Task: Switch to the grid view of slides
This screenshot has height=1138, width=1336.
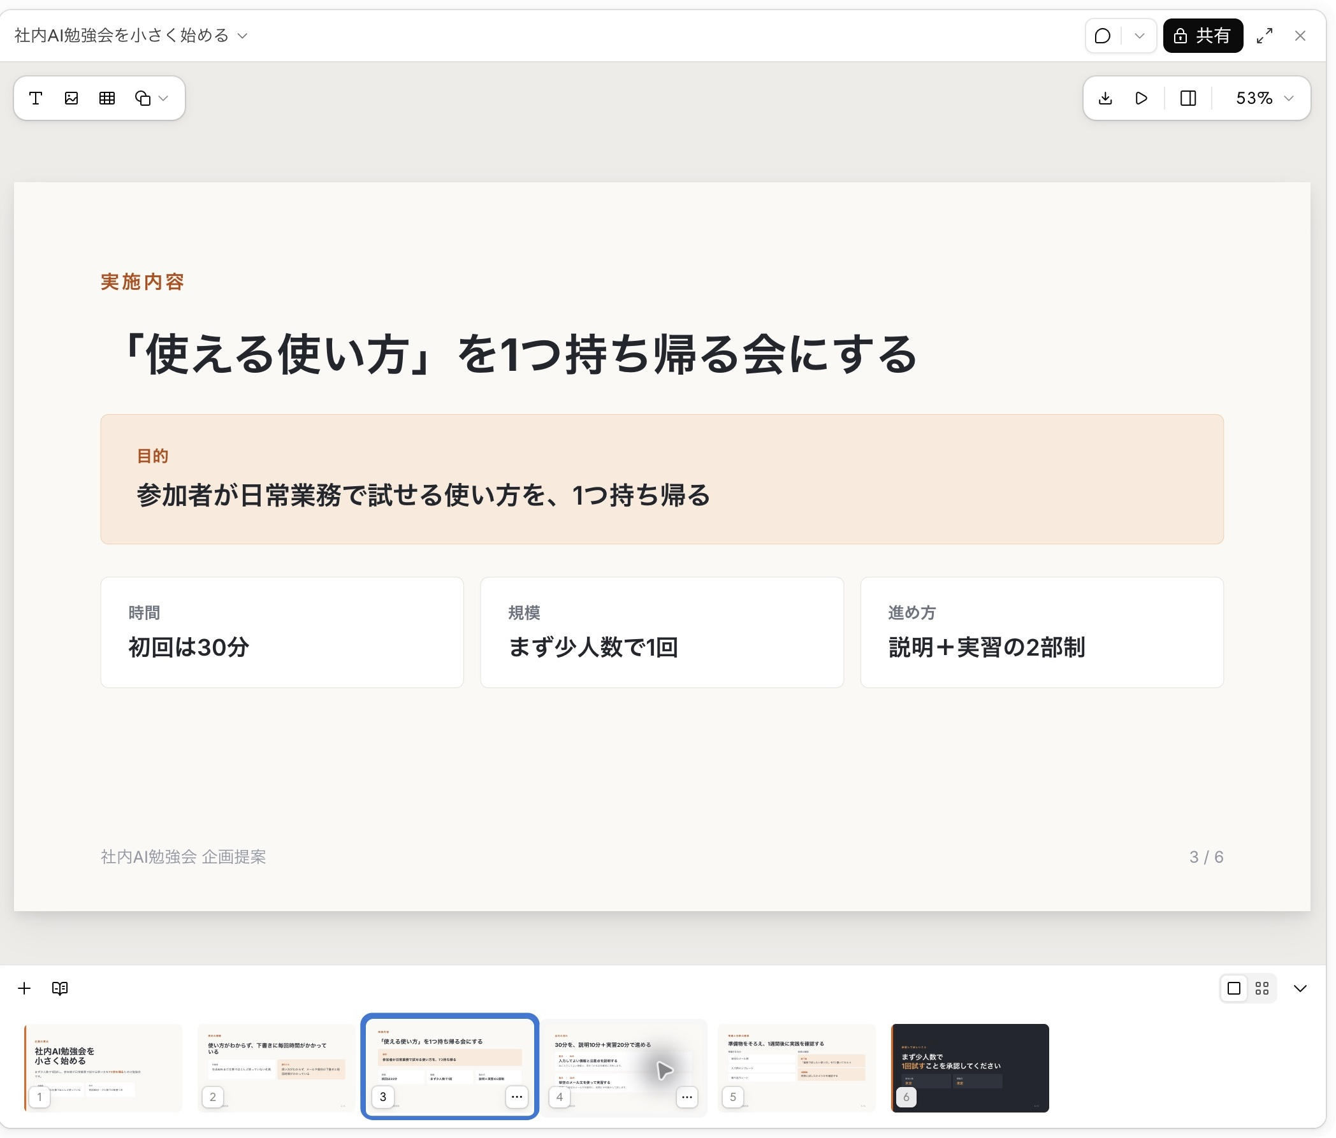Action: coord(1262,988)
